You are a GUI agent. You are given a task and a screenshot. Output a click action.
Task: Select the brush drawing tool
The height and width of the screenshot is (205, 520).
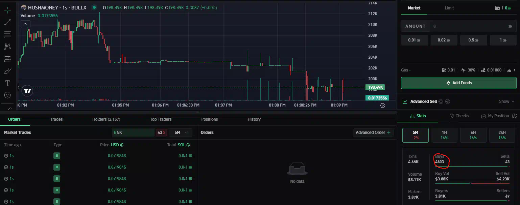pos(7,71)
